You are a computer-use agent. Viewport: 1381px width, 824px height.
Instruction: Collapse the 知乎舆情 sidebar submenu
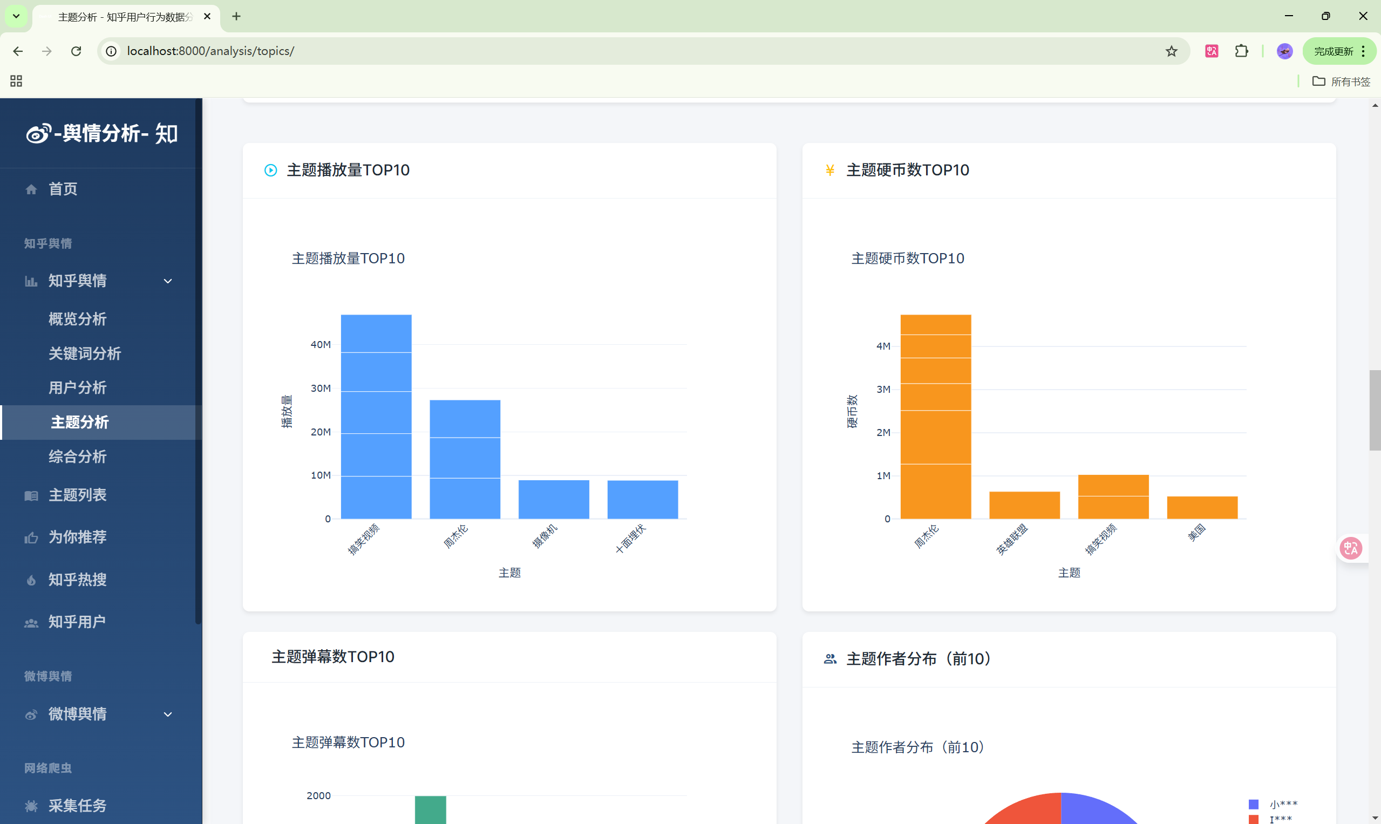(168, 281)
